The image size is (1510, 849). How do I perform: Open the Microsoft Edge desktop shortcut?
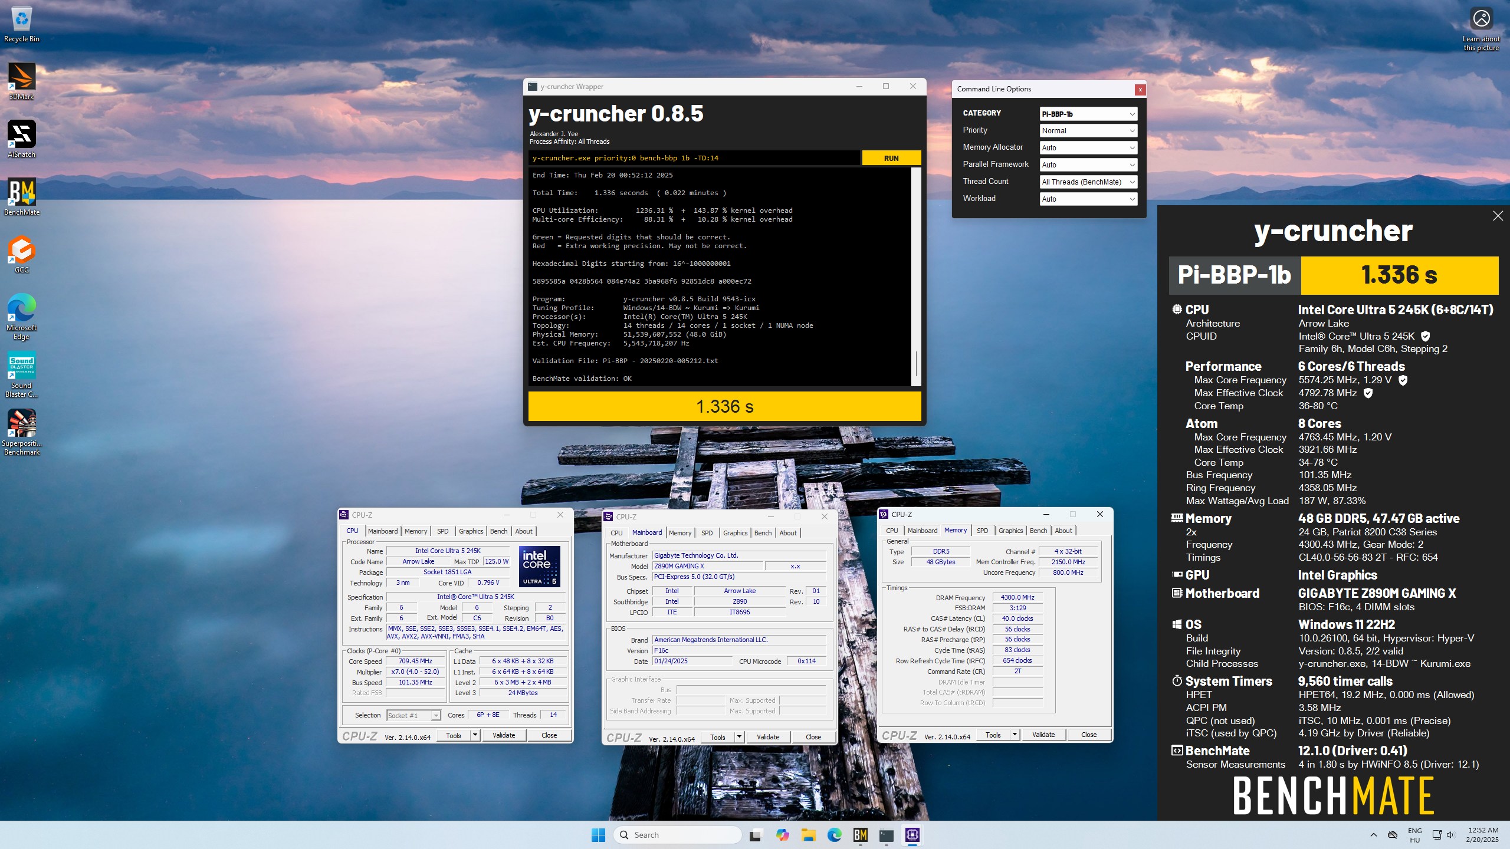click(21, 317)
